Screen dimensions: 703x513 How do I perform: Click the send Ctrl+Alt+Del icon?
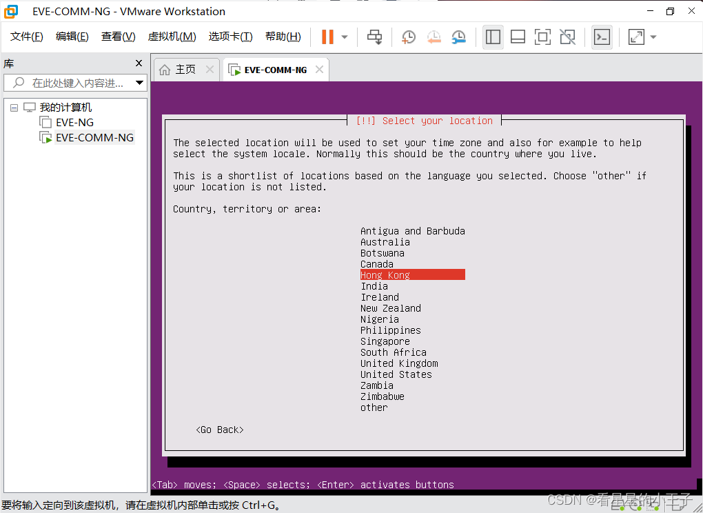click(x=374, y=37)
